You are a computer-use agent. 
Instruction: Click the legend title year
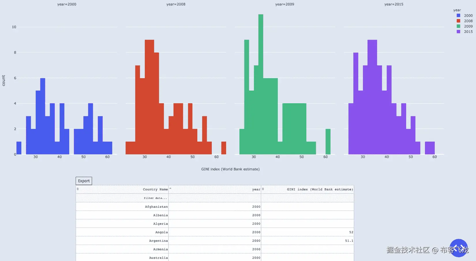[x=457, y=10]
